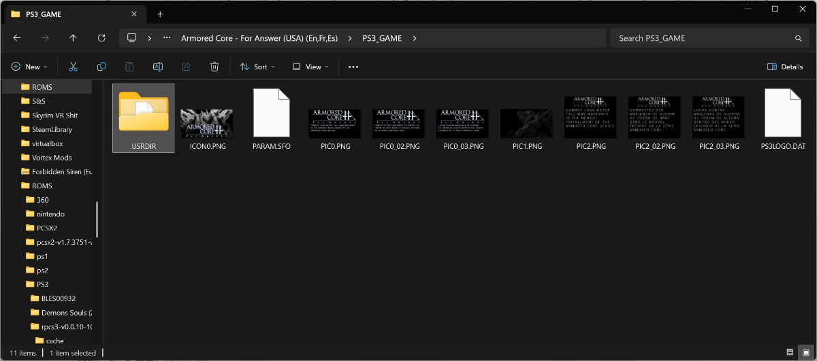Select the PARAM.SFO file icon
This screenshot has width=817, height=361.
[272, 113]
